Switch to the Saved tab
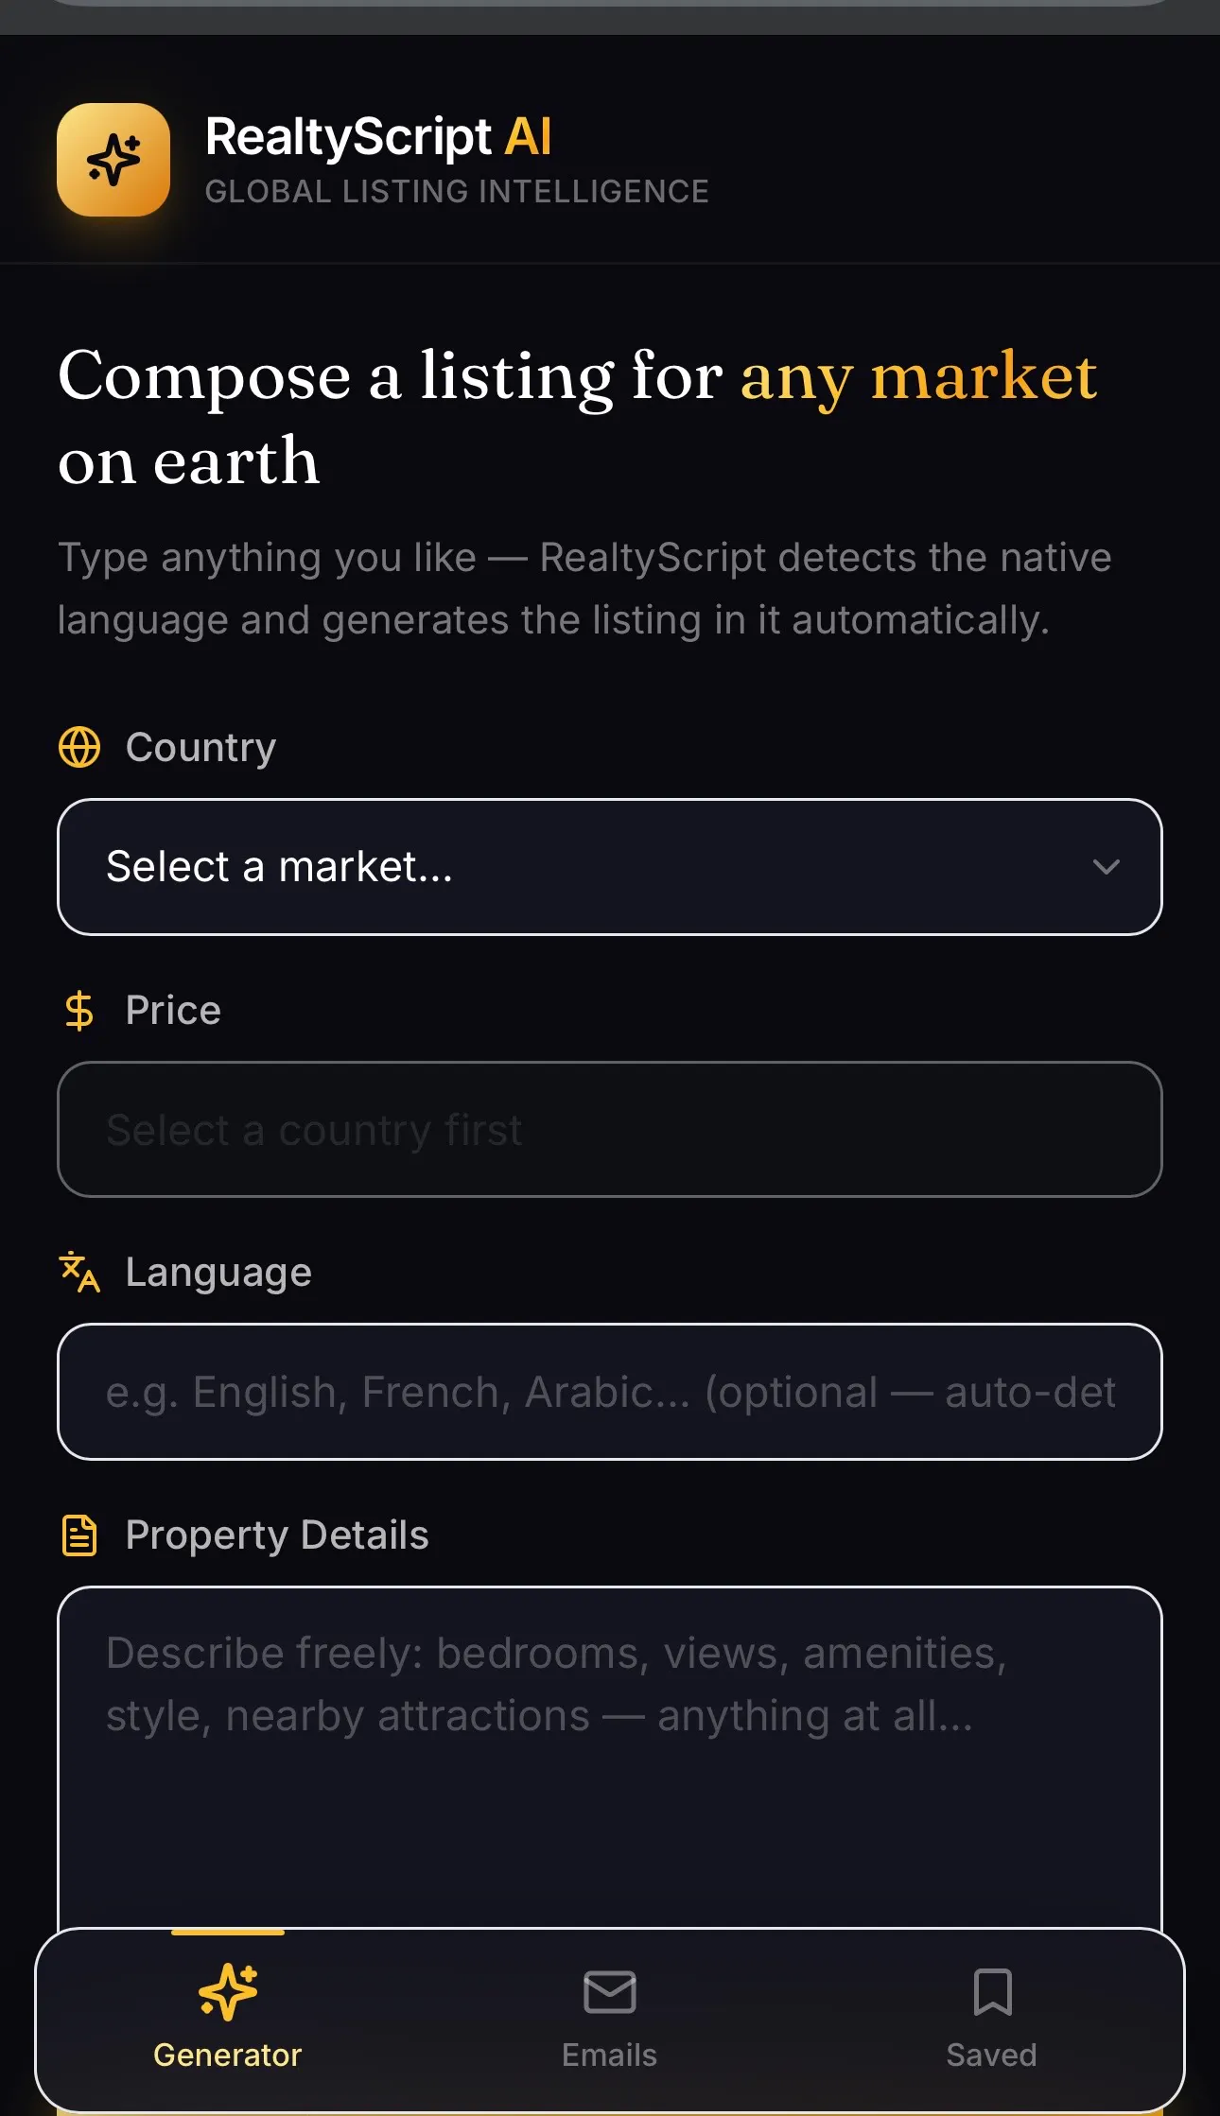 coord(992,2020)
